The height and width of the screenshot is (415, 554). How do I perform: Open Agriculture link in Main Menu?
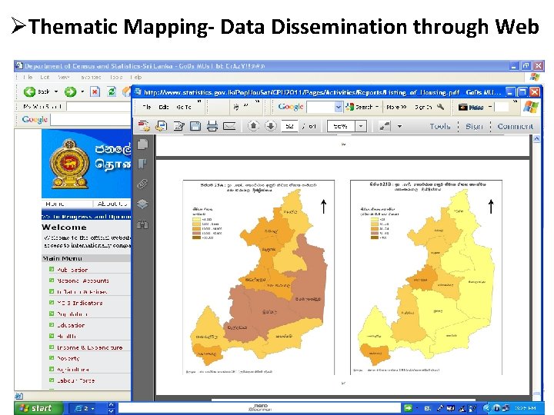point(73,370)
